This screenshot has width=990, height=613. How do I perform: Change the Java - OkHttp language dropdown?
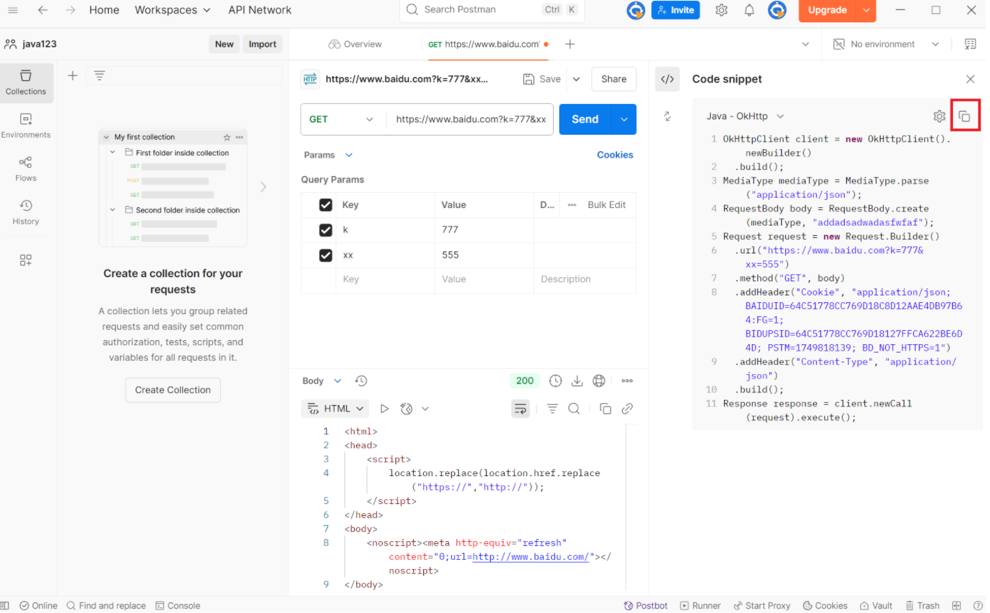click(x=745, y=116)
